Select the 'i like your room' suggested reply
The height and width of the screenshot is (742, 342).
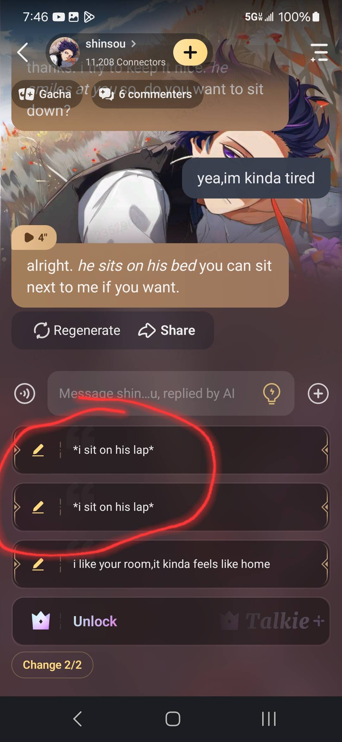click(x=171, y=564)
